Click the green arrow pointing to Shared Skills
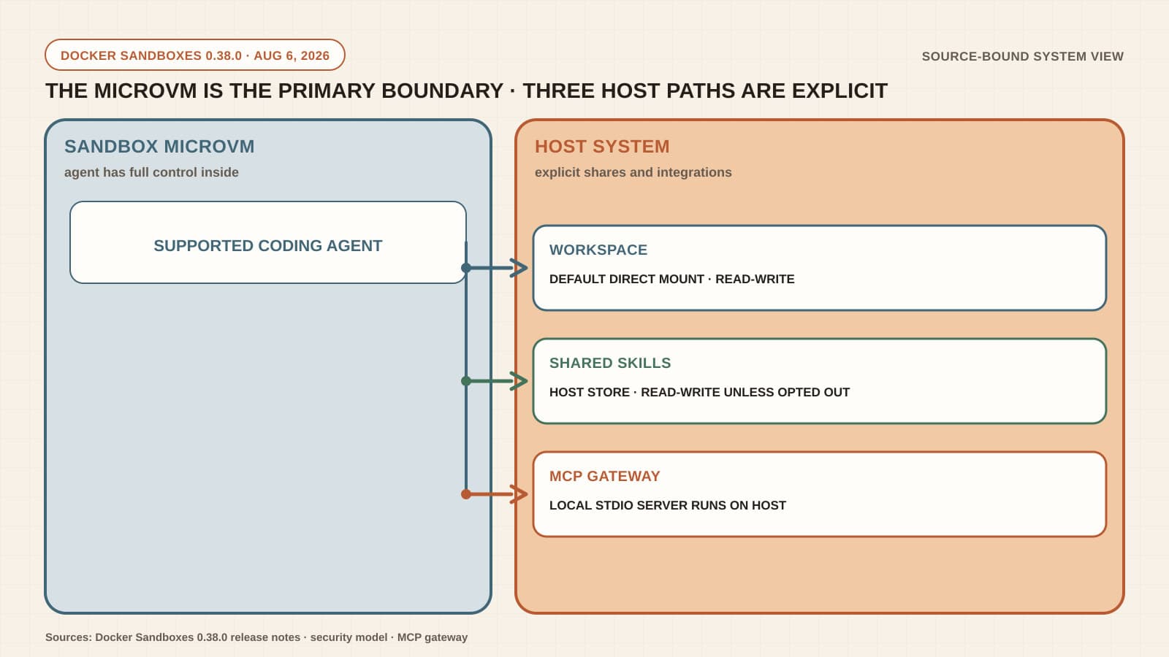Image resolution: width=1169 pixels, height=657 pixels. point(495,381)
